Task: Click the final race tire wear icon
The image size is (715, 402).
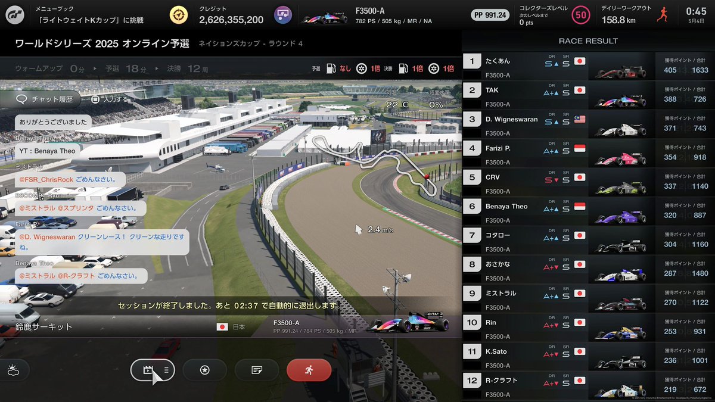Action: point(433,68)
